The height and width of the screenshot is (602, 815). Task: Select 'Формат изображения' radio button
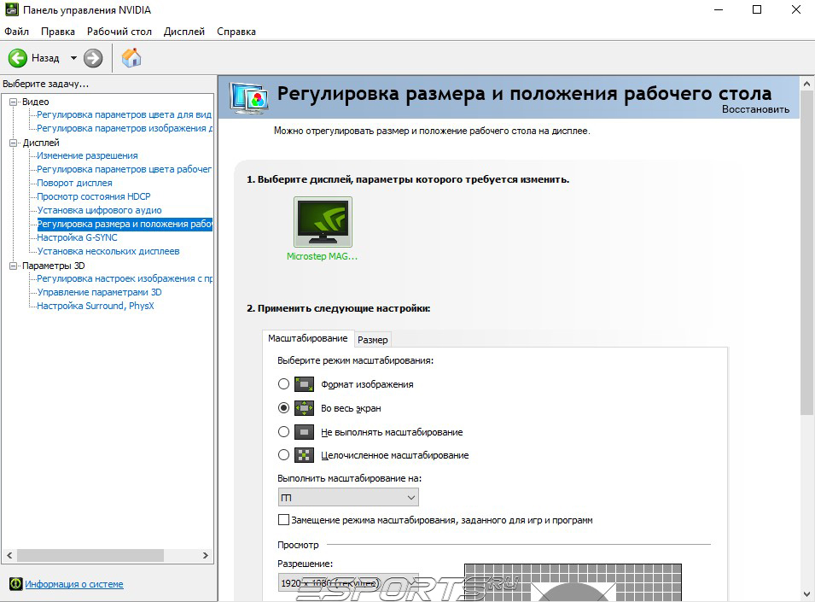click(x=283, y=384)
